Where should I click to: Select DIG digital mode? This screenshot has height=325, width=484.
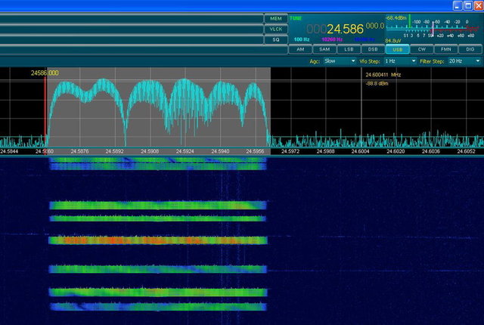tap(470, 49)
